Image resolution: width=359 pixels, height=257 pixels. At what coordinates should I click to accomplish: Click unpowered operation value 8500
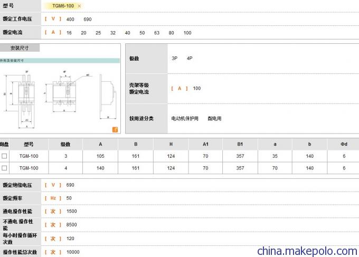coord(71,225)
